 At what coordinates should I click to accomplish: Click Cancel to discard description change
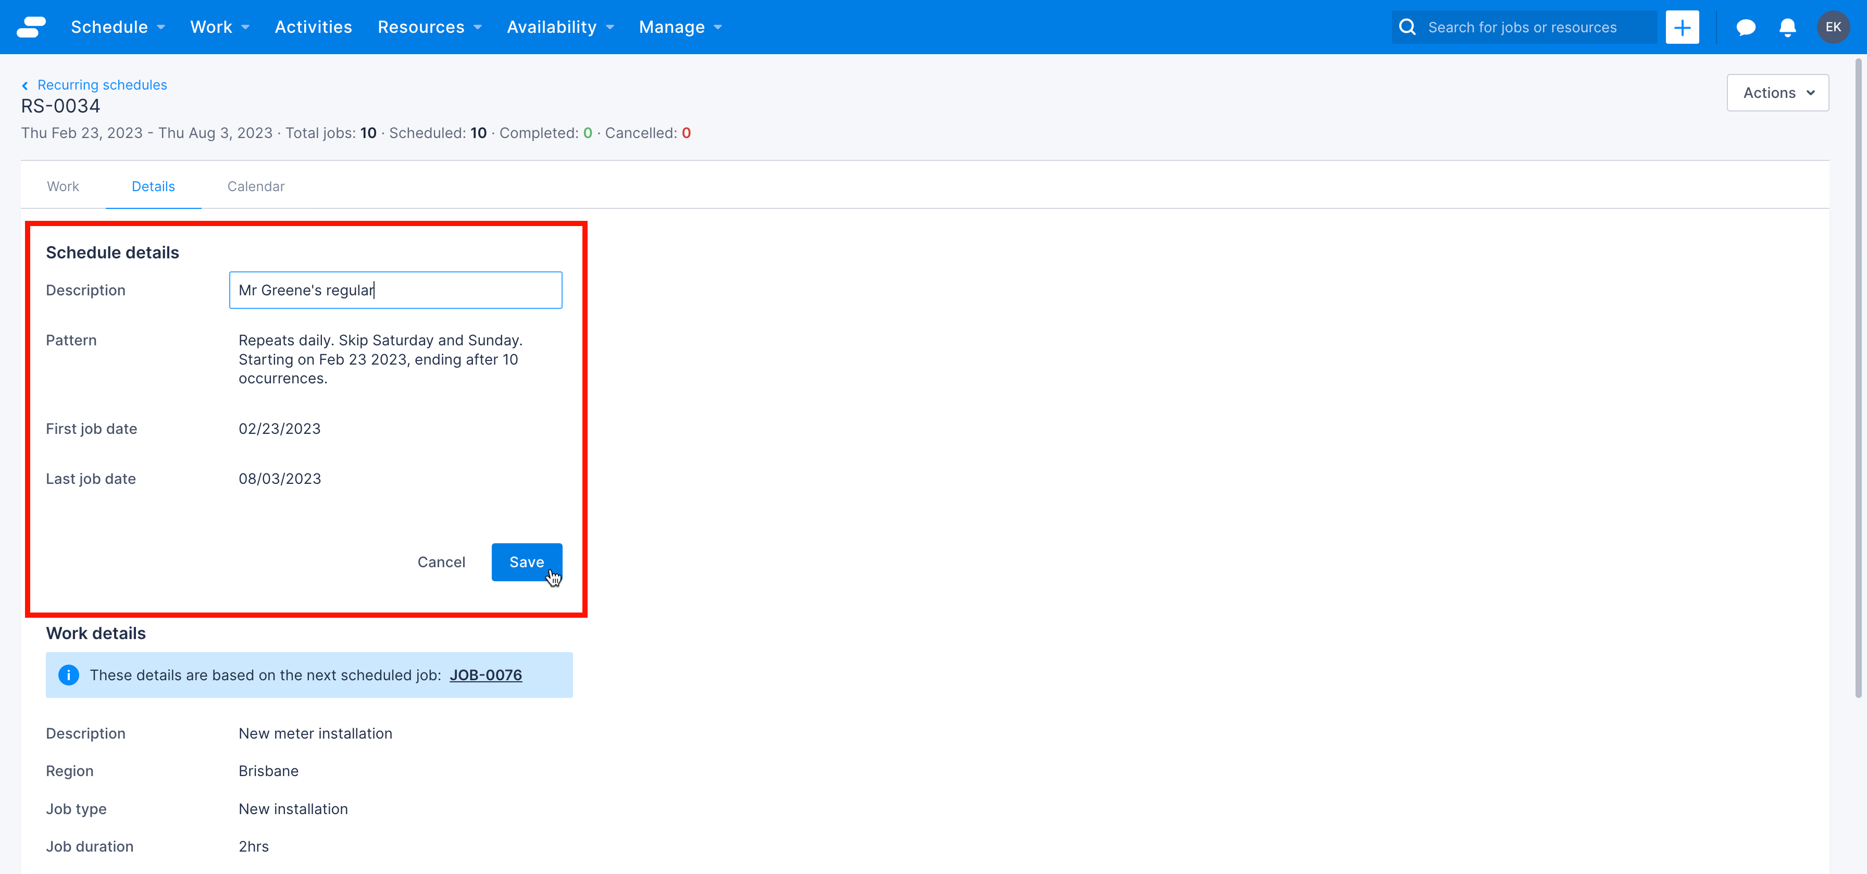[441, 562]
